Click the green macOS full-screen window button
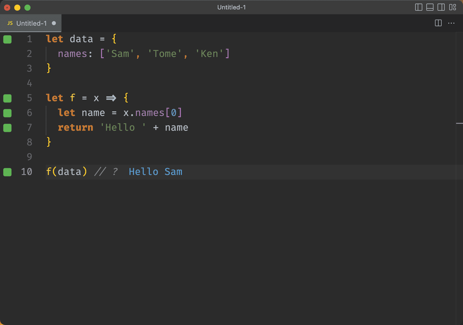The image size is (463, 325). 27,8
